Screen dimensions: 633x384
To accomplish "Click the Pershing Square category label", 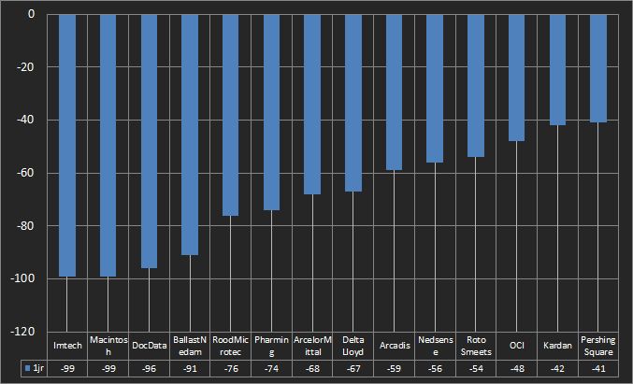I will click(598, 346).
